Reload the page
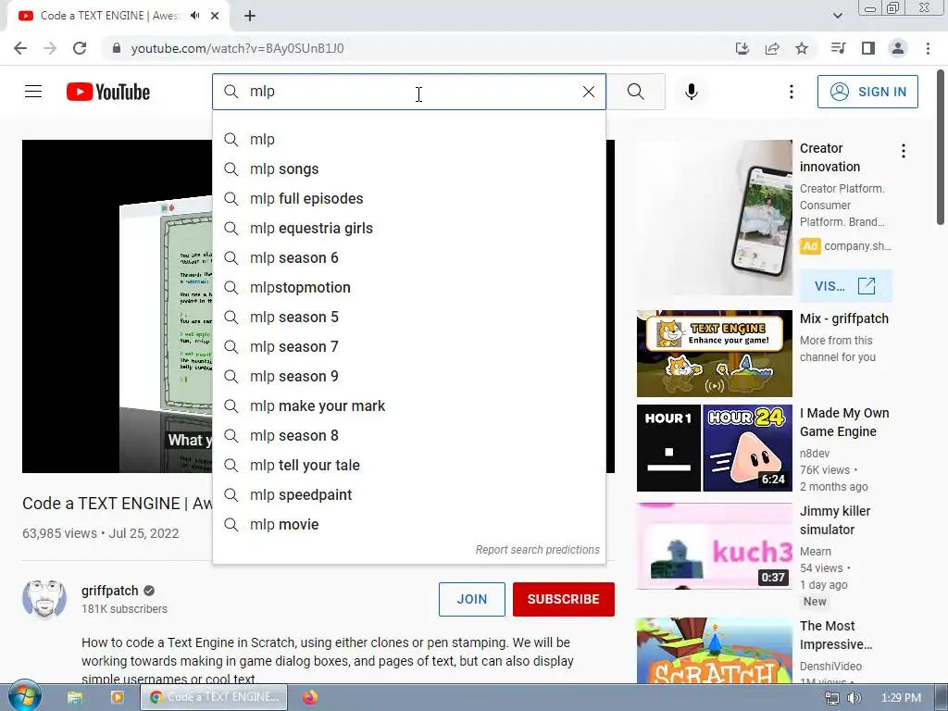The width and height of the screenshot is (948, 711). (x=80, y=48)
